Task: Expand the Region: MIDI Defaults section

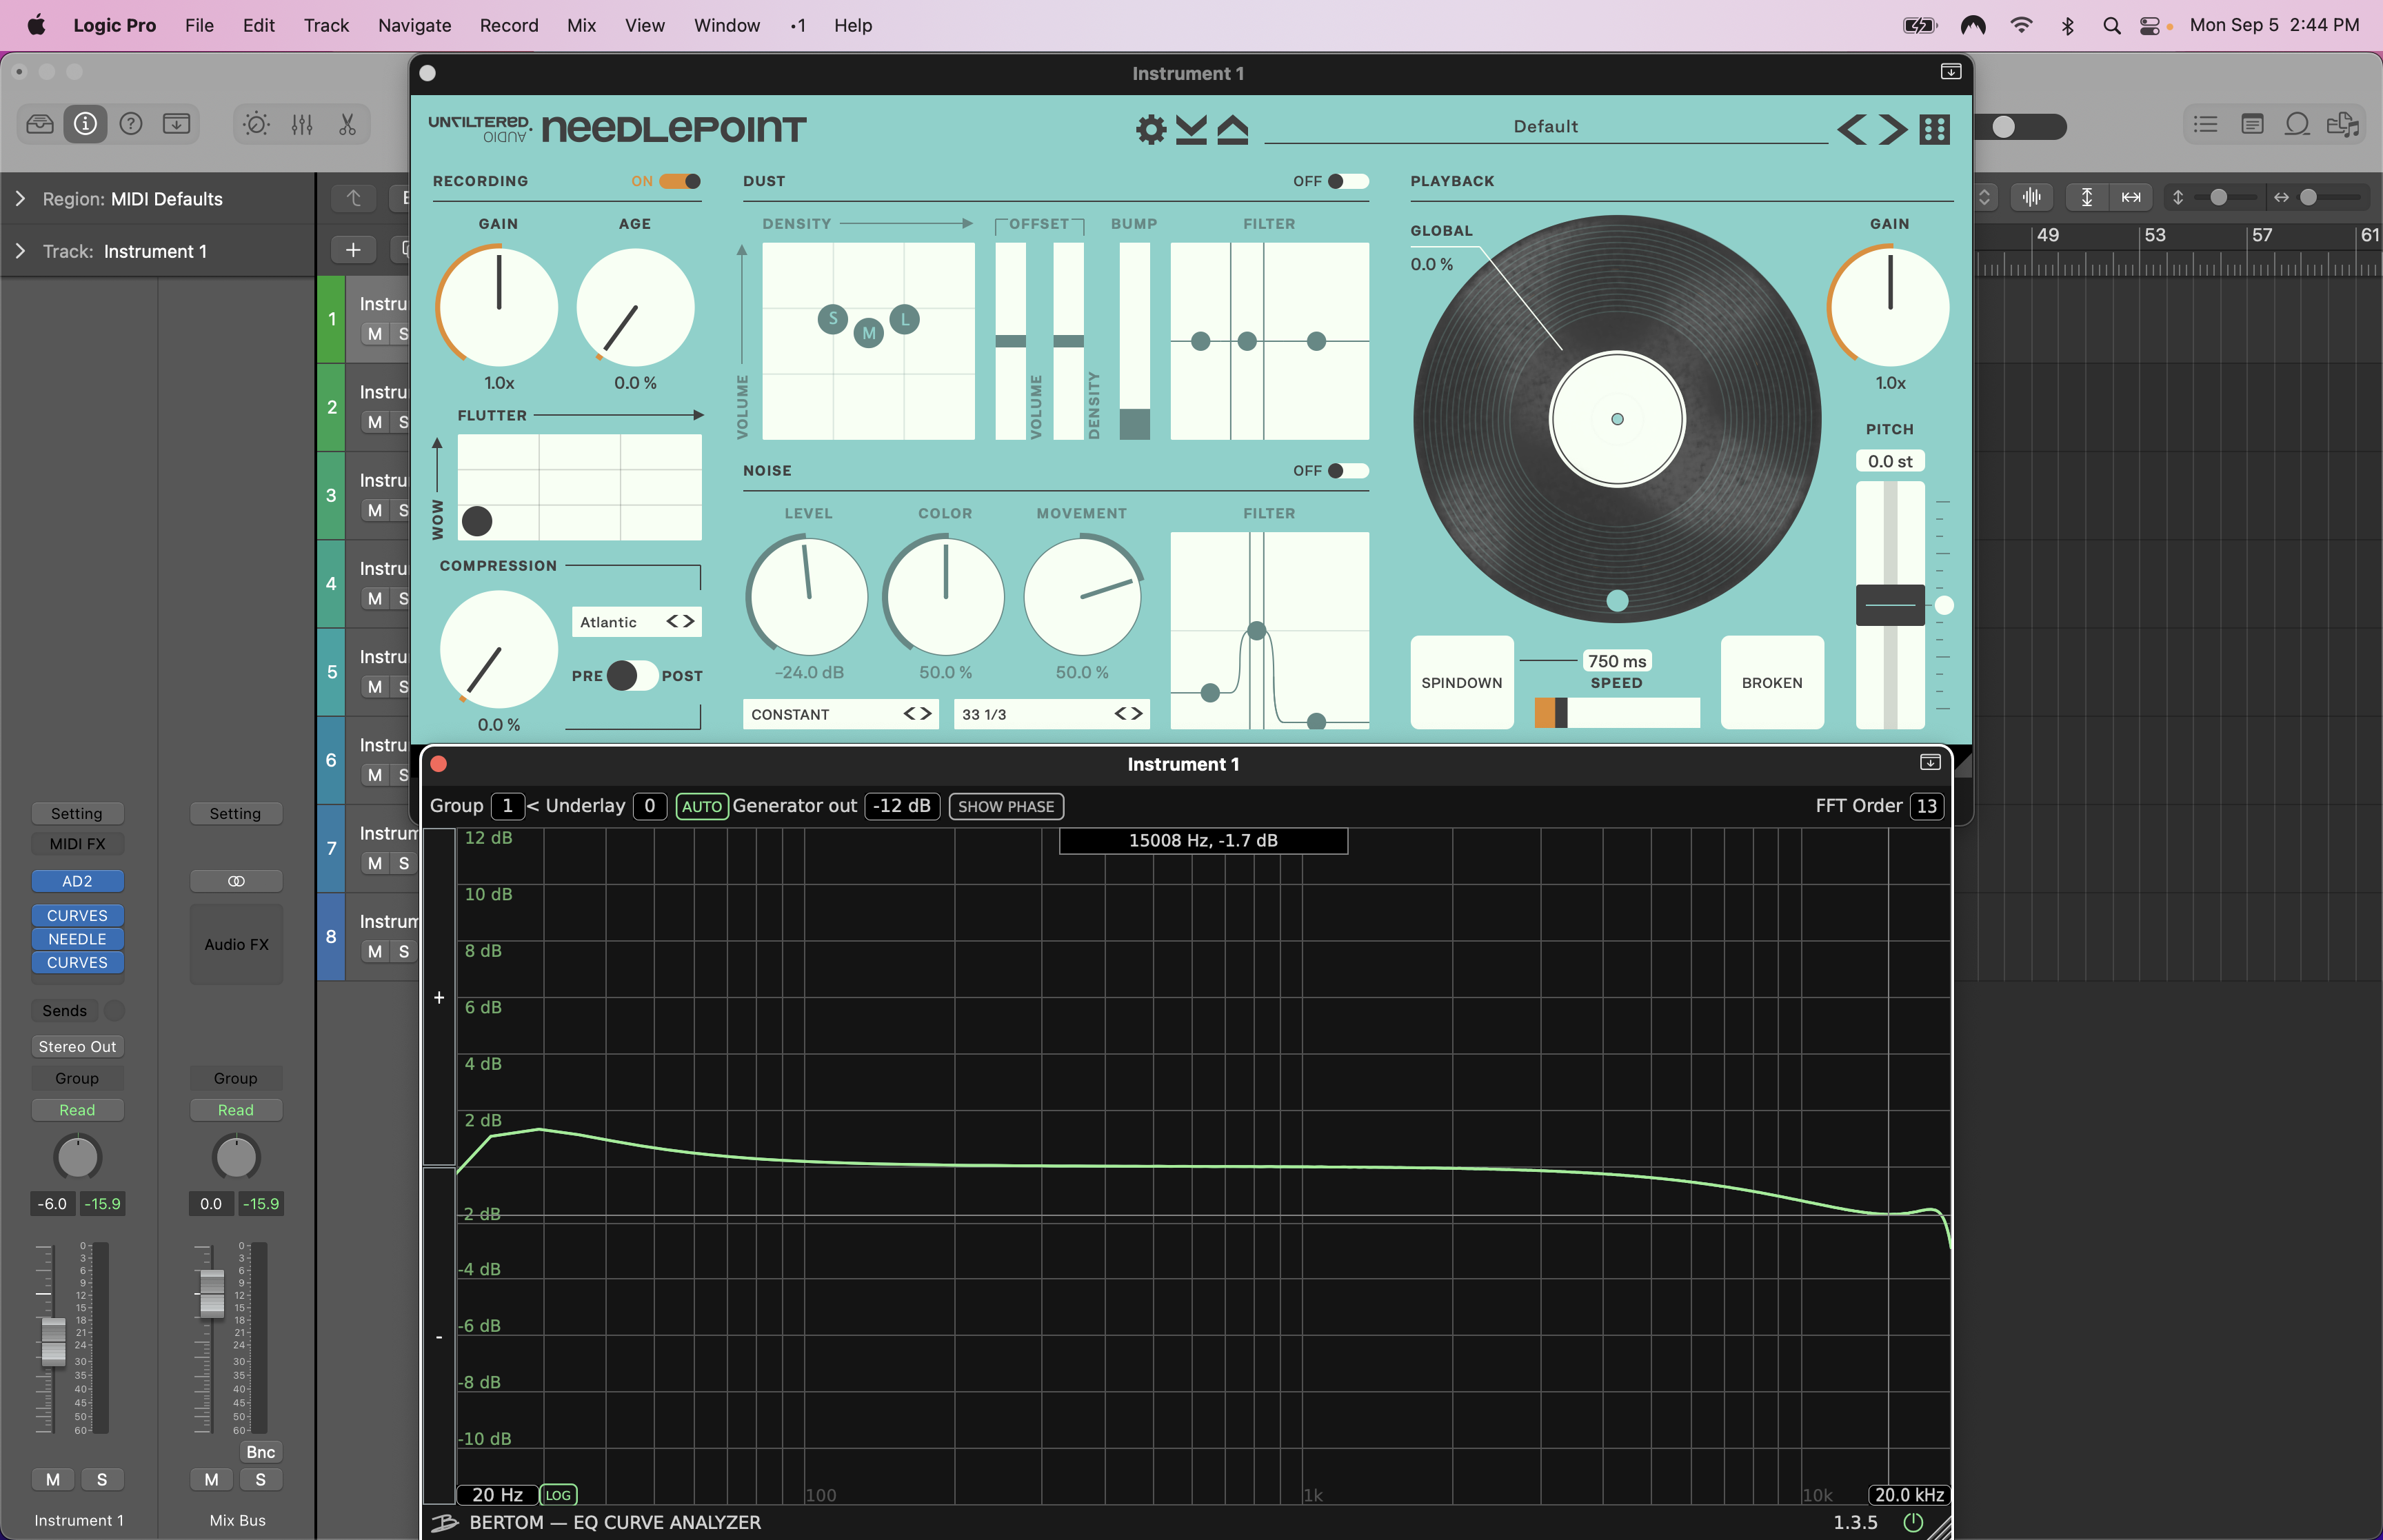Action: click(20, 199)
